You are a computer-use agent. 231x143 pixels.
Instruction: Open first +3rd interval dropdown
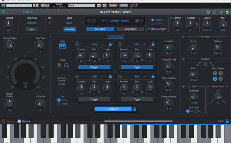point(97,44)
